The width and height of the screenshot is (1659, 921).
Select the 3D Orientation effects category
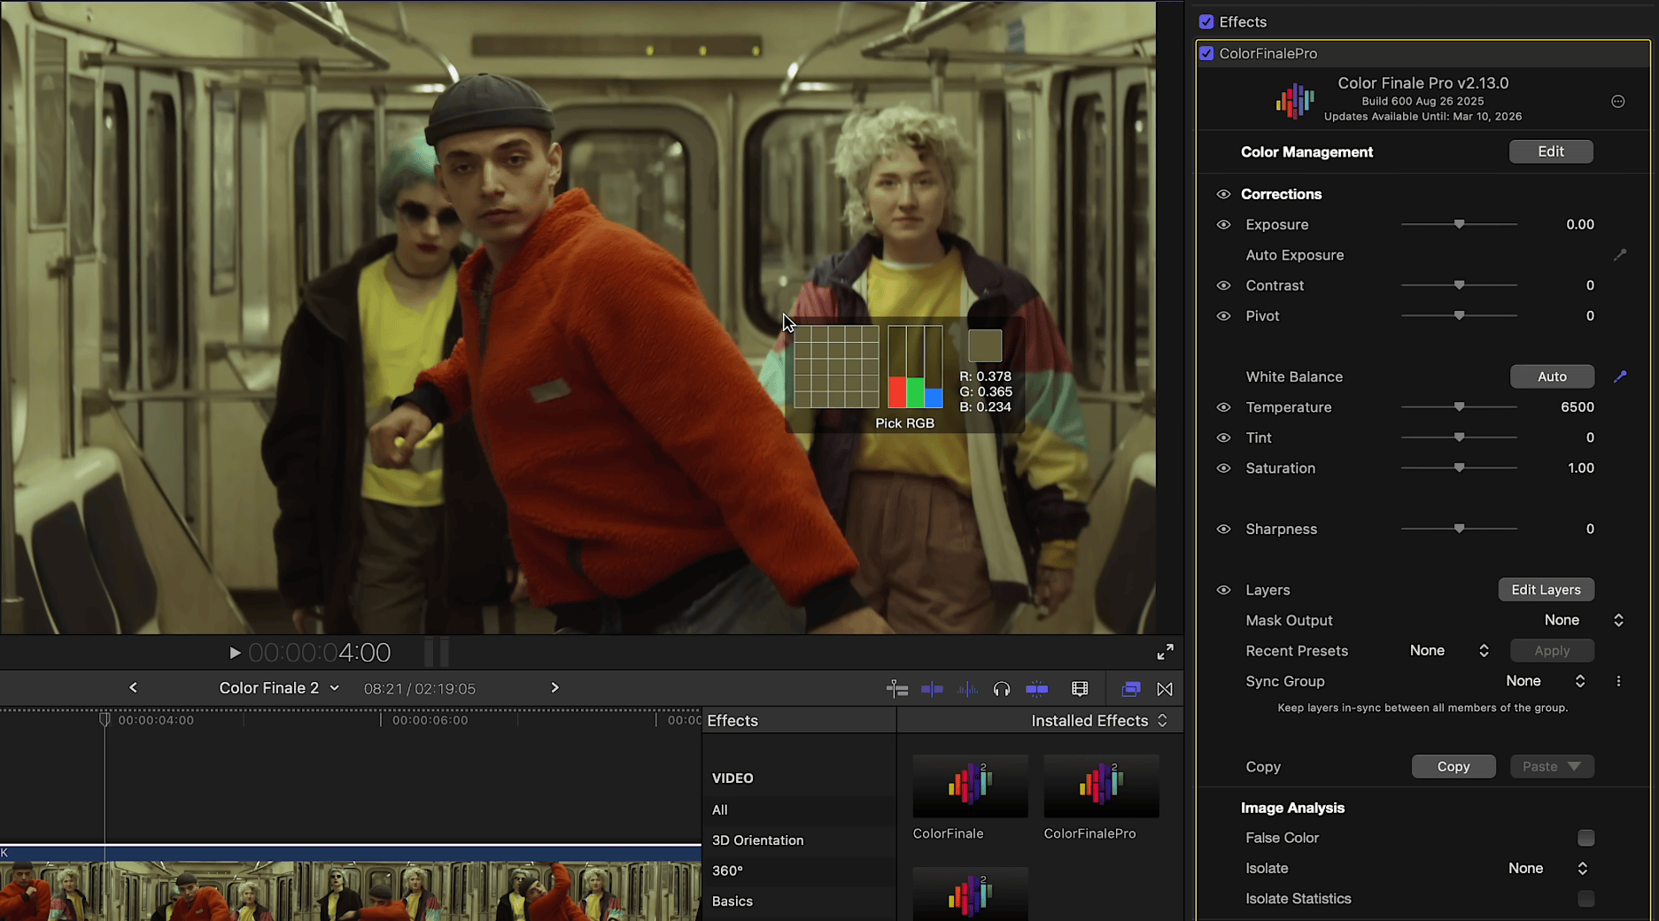(757, 840)
